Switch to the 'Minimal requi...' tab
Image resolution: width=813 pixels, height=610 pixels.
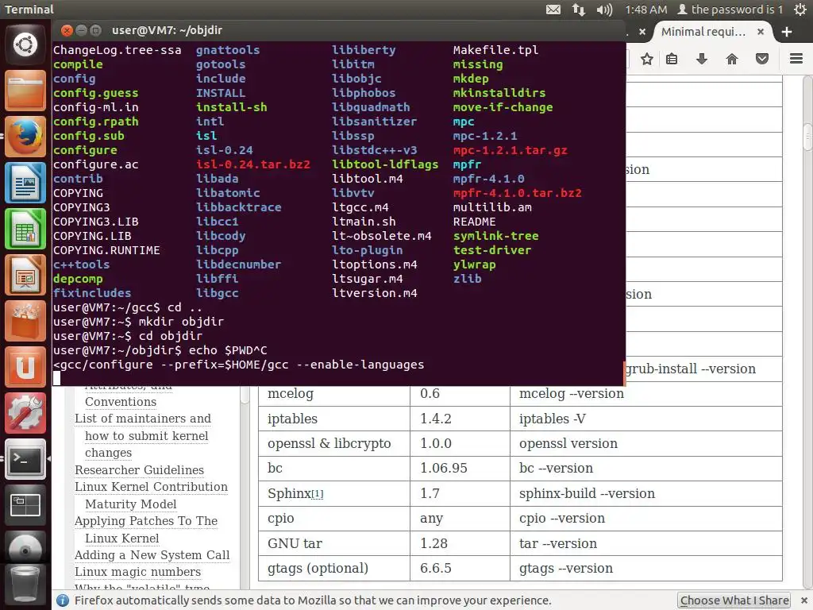point(703,32)
